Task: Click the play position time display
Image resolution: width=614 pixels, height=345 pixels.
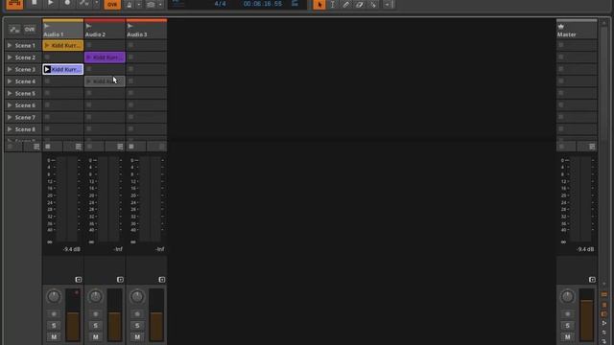Action: point(262,4)
